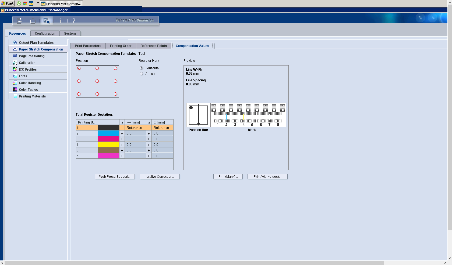Select the Horizontal register mark option
Image resolution: width=452 pixels, height=265 pixels.
tap(141, 68)
